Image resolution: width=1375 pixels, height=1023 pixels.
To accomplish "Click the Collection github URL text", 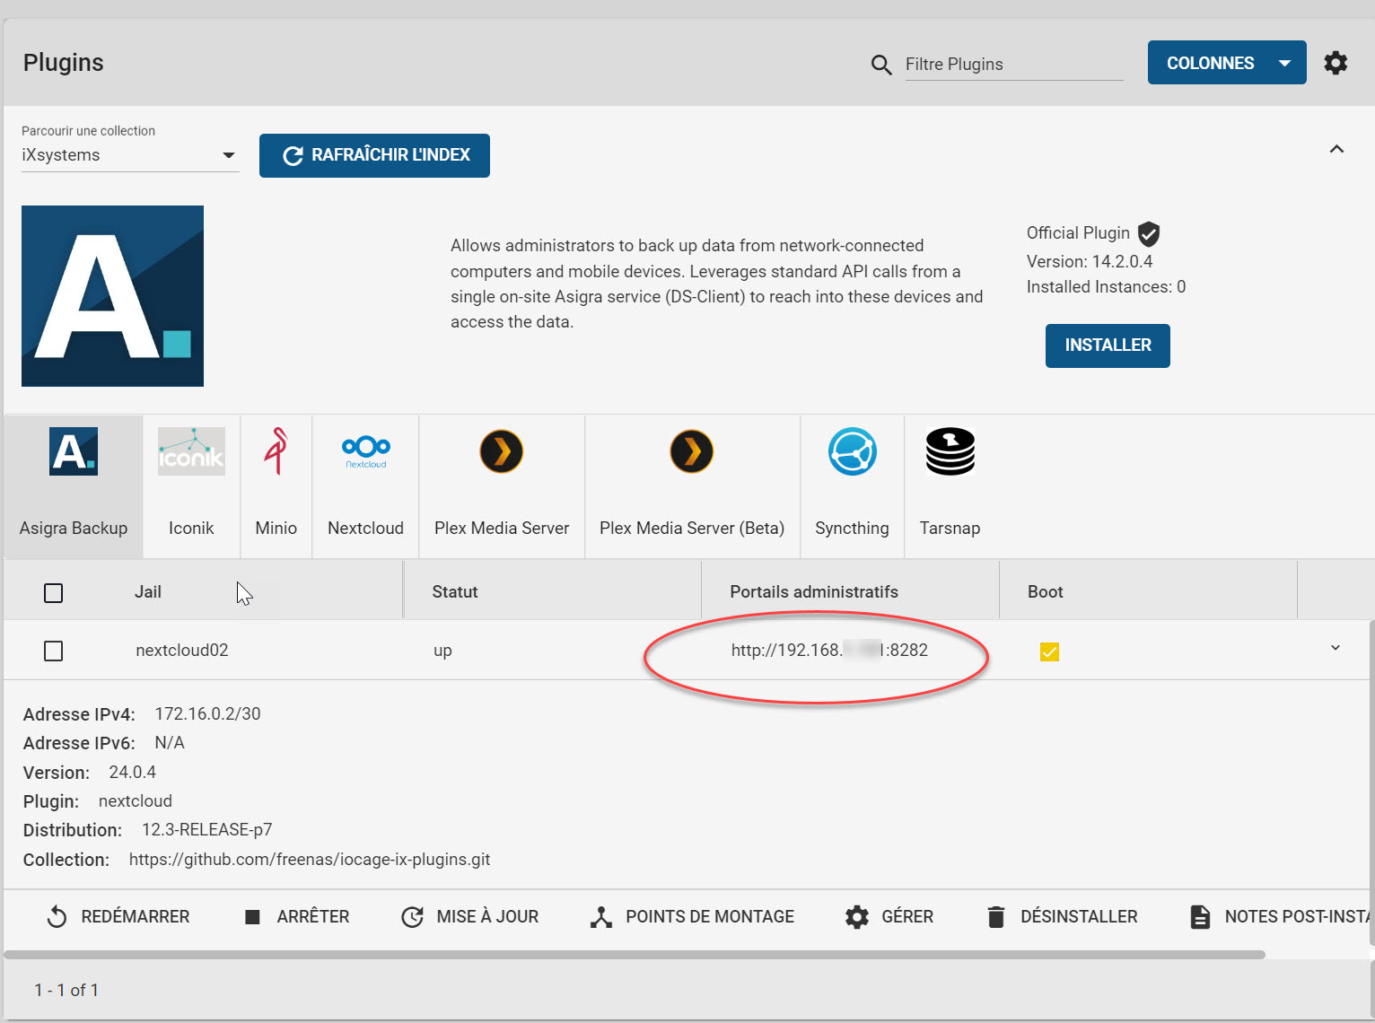I will pyautogui.click(x=310, y=860).
